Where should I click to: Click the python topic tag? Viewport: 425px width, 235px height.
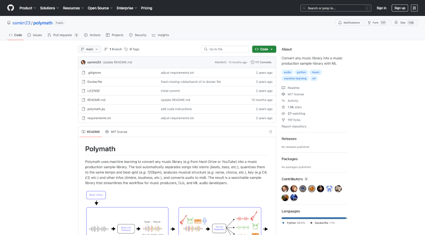pos(301,73)
